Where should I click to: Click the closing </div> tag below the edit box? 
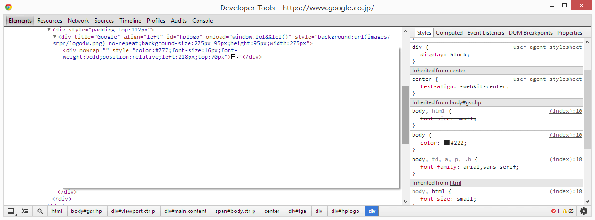pos(67,192)
